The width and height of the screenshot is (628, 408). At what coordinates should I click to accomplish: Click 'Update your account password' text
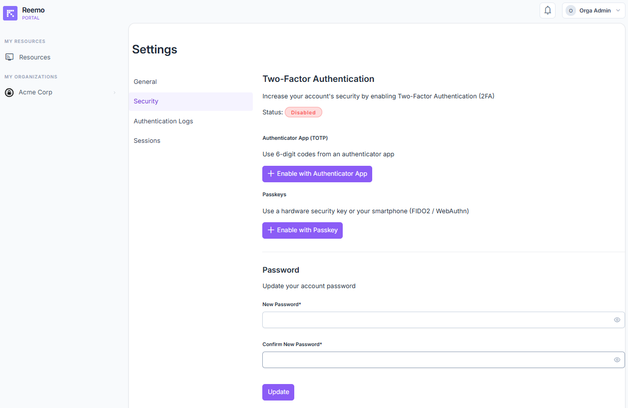click(309, 286)
